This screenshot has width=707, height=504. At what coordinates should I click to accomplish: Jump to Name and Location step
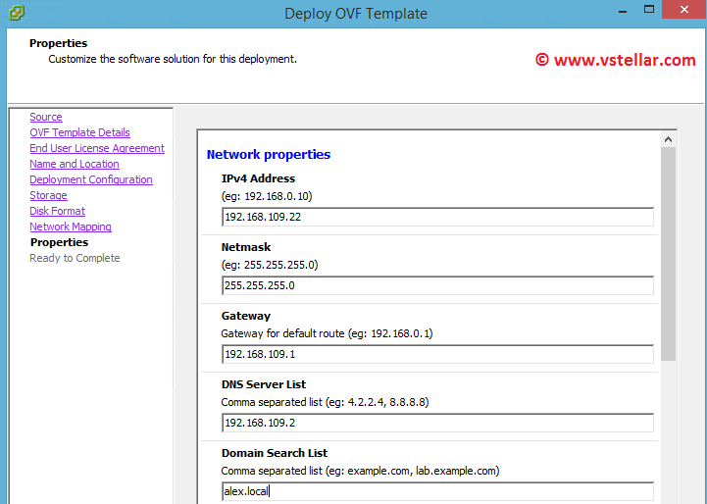tap(75, 164)
